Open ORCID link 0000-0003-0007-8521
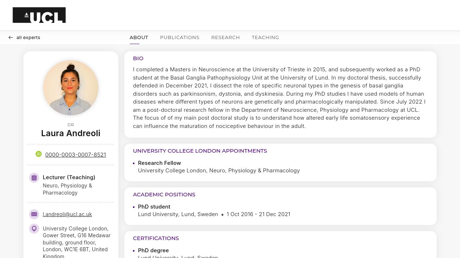This screenshot has height=258, width=460. tap(75, 155)
